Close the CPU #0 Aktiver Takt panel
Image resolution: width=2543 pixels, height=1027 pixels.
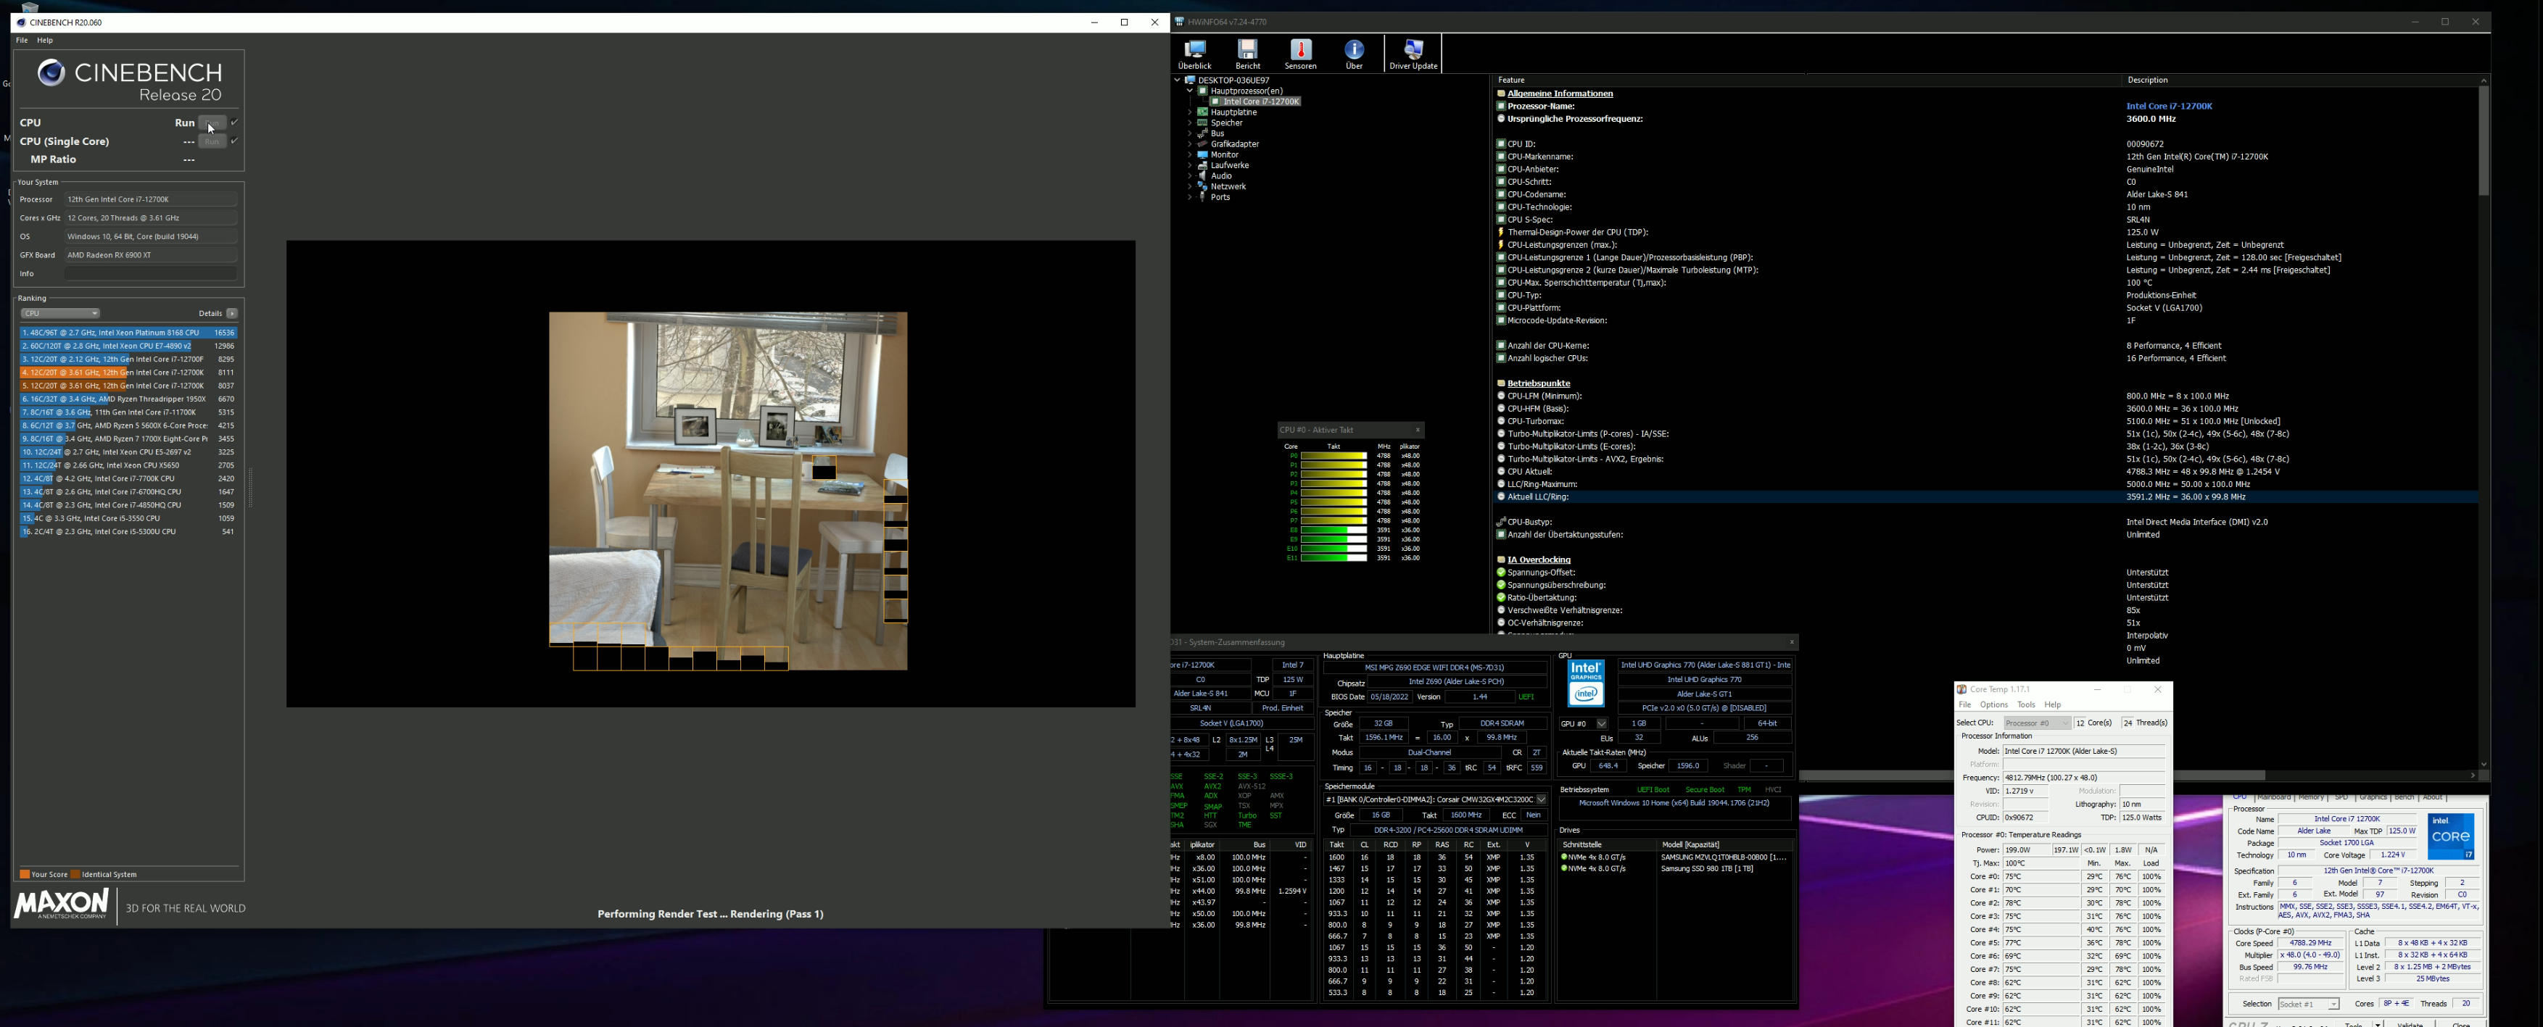coord(1418,430)
